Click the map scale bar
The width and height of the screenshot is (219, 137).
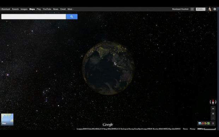pyautogui.click(x=207, y=129)
